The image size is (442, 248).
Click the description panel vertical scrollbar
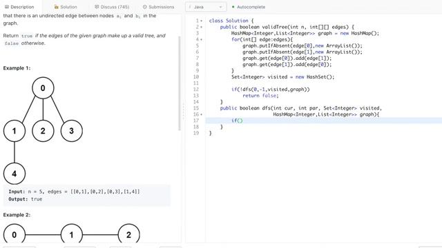pyautogui.click(x=180, y=83)
